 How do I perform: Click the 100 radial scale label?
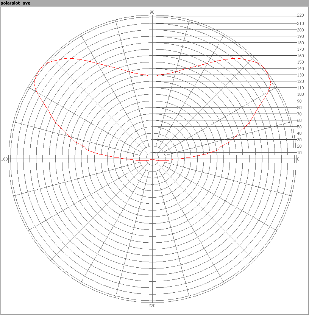tap(300, 94)
